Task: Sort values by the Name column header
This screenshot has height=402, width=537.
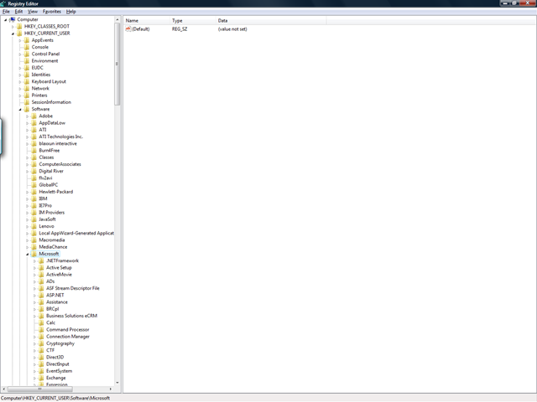Action: point(147,20)
